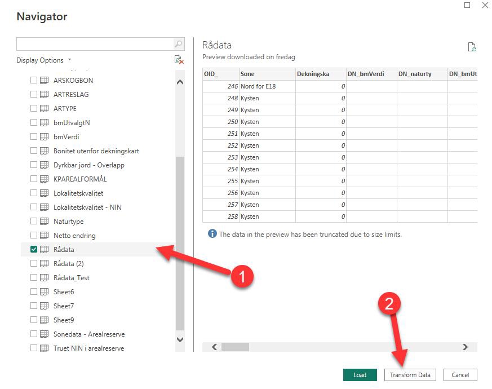
Task: Check the Rådata_Test checkbox
Action: click(x=34, y=277)
